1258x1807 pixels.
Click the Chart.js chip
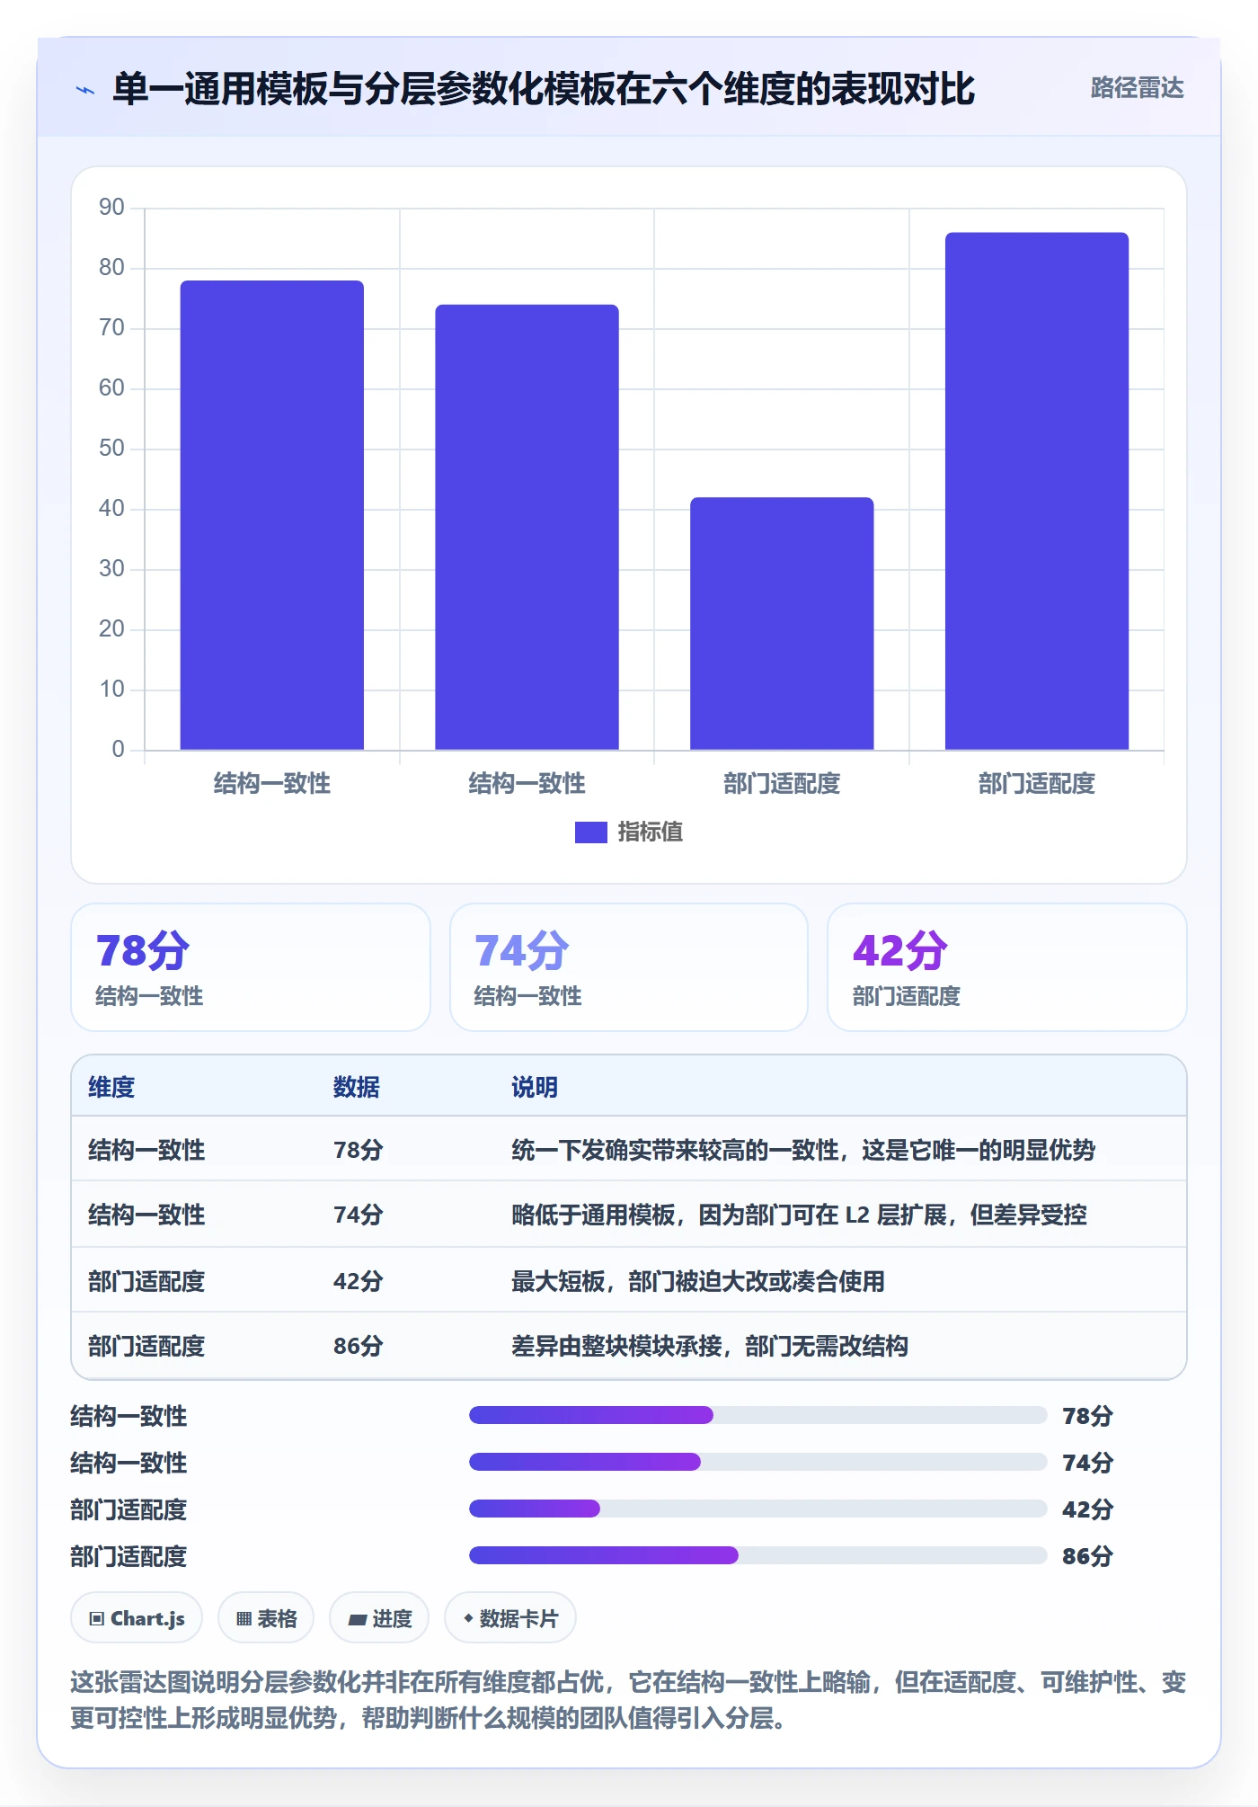tap(137, 1618)
